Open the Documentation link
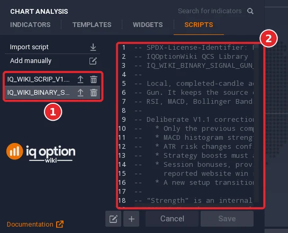 click(x=30, y=225)
